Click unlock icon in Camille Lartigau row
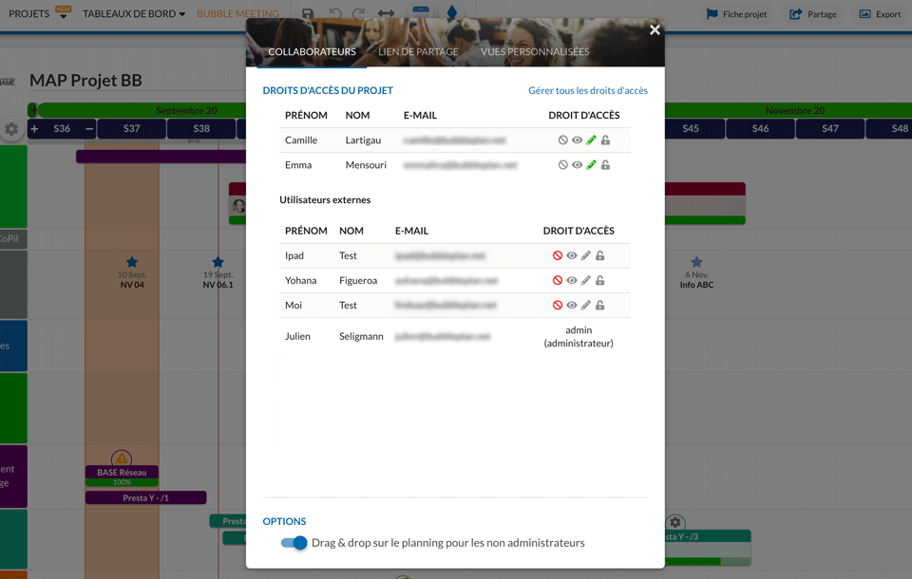The image size is (912, 579). tap(605, 140)
